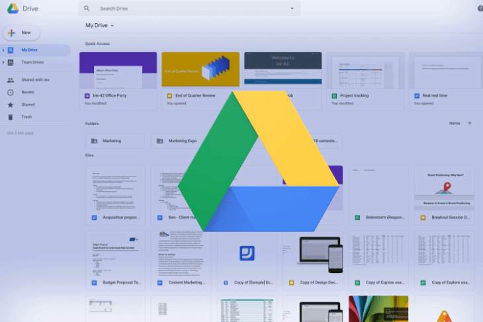Open Breakout Session D... presentation
The height and width of the screenshot is (322, 483).
(444, 195)
